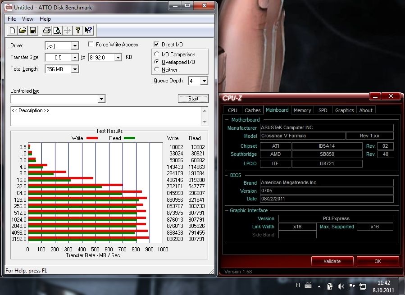
Task: Click the red Write legend swatch
Action: pos(92,138)
